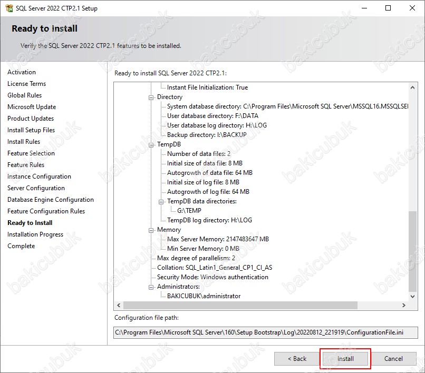Click the SQL Server Setup title bar icon
Viewport: 425px width, 373px height.
(9, 8)
